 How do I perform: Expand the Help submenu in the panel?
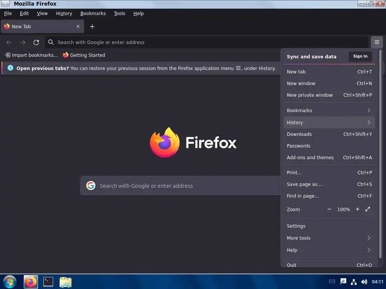tap(329, 250)
